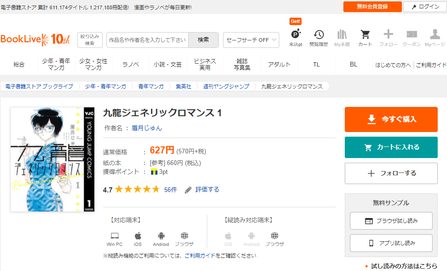447x271 pixels.
Task: Select the ラノベ category tab
Action: (x=131, y=65)
